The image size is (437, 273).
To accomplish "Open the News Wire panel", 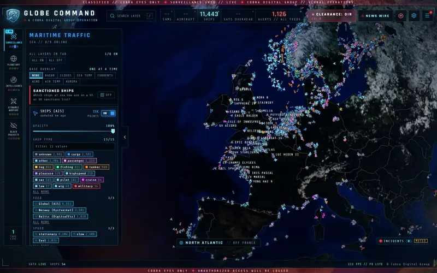I will (375, 16).
